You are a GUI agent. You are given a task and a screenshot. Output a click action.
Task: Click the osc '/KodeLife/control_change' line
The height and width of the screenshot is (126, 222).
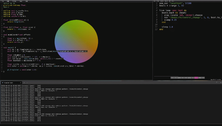(193, 18)
